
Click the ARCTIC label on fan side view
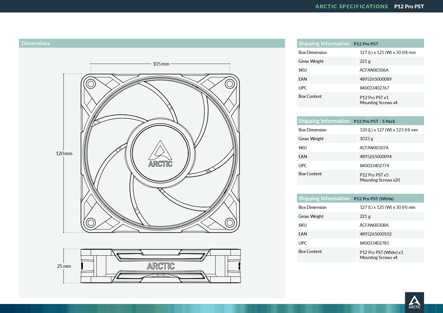[161, 266]
